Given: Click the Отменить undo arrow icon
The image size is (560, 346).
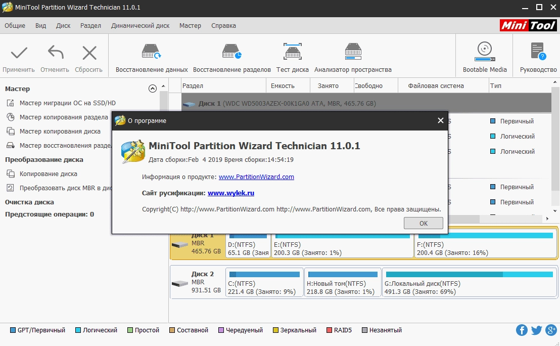Looking at the screenshot, I should pos(56,53).
